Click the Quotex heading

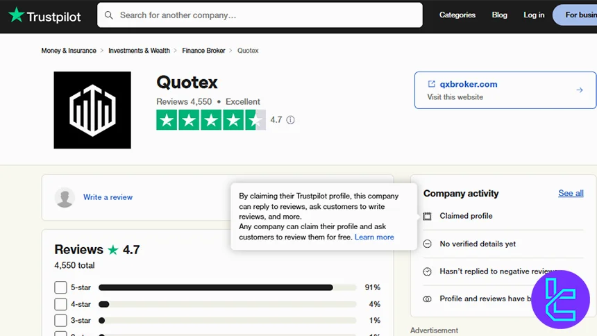(187, 83)
